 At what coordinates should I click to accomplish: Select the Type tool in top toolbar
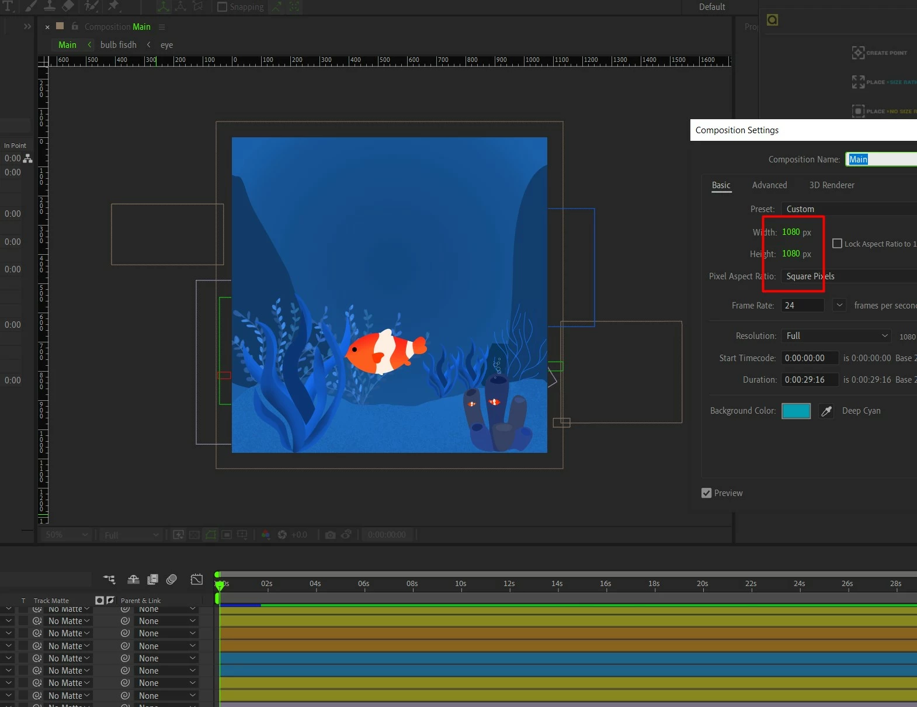pyautogui.click(x=8, y=6)
